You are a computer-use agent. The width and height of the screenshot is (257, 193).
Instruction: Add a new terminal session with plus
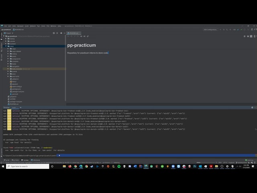coord(20,107)
